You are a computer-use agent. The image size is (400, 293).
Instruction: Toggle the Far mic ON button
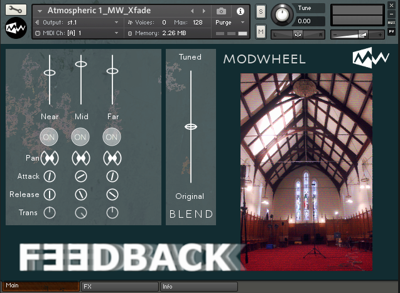click(x=112, y=137)
